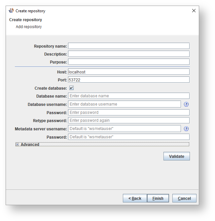Click Finish to create the repository
The image size is (215, 221).
(x=158, y=198)
